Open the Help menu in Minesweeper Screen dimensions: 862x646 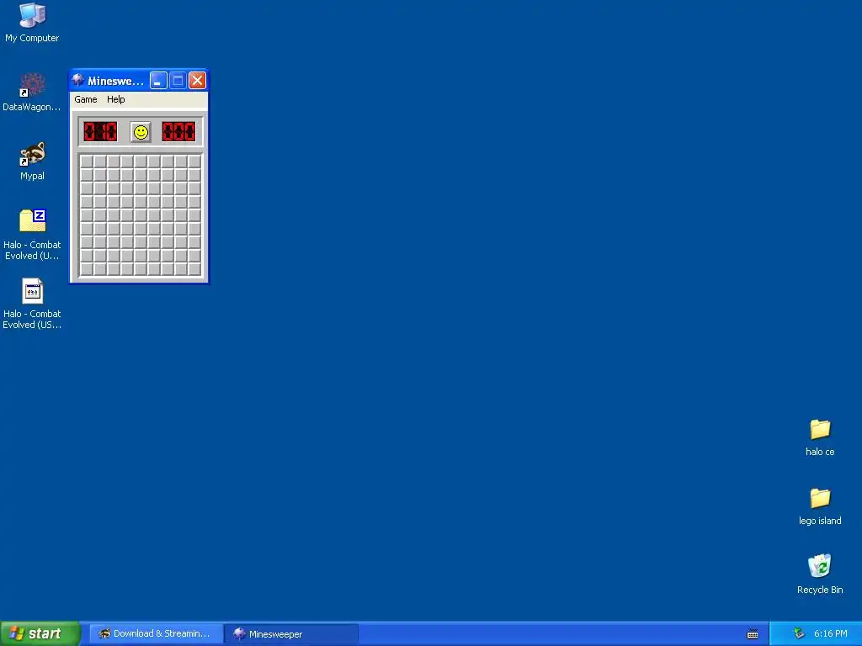pyautogui.click(x=116, y=99)
